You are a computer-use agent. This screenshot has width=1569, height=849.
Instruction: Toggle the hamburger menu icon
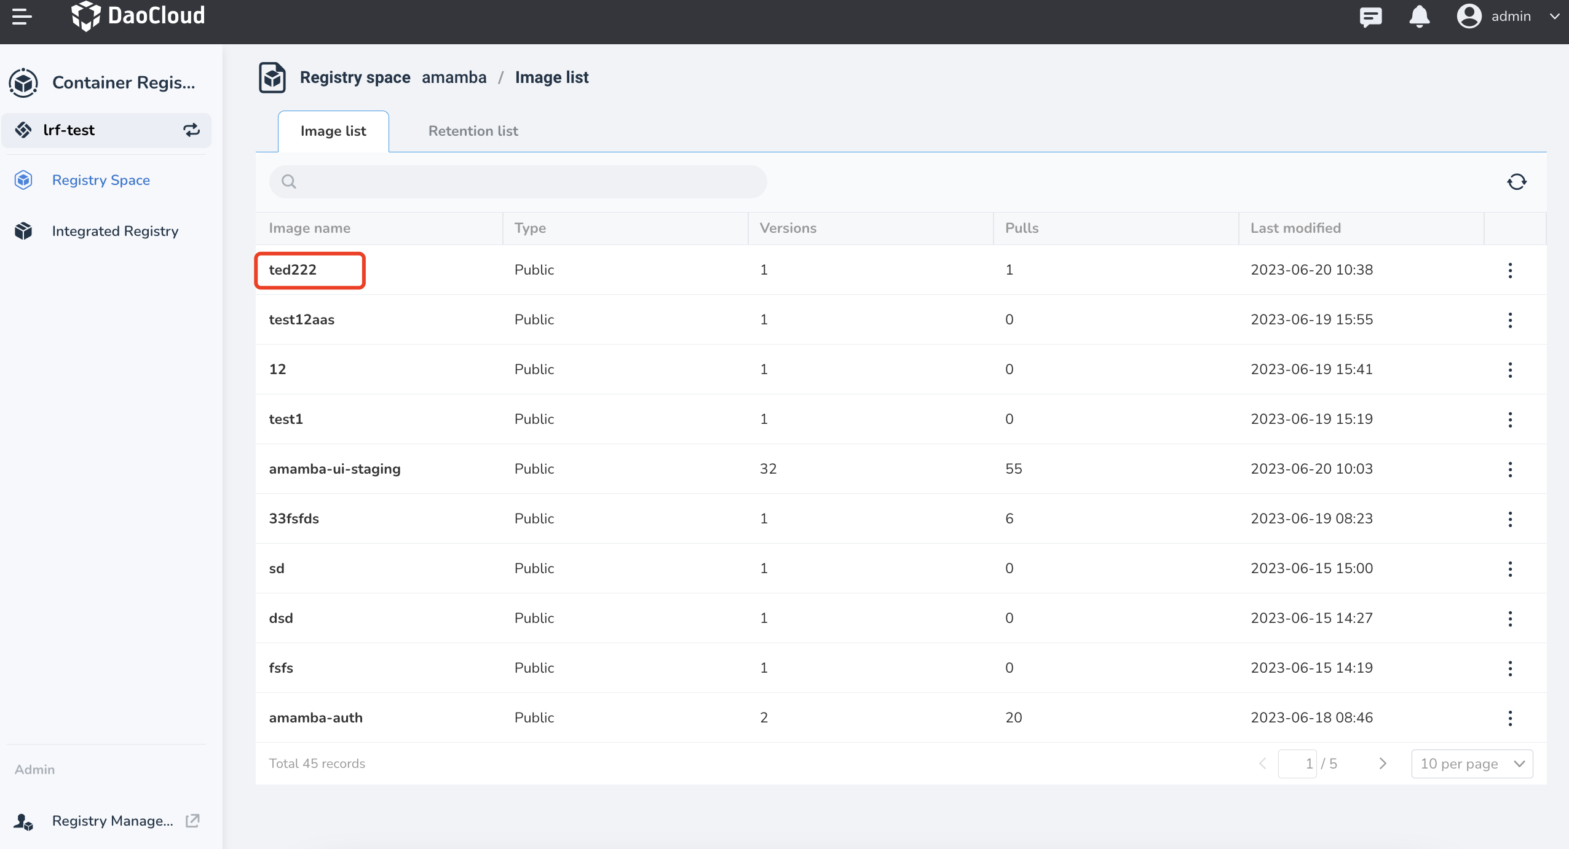tap(22, 17)
